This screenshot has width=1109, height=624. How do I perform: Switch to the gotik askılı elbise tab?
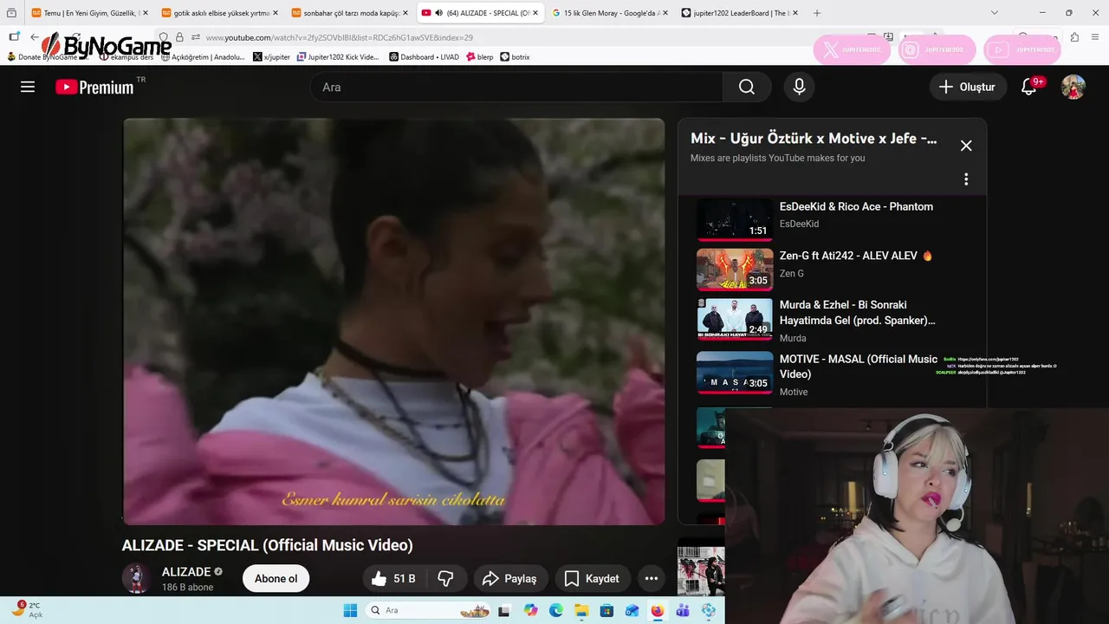point(219,13)
